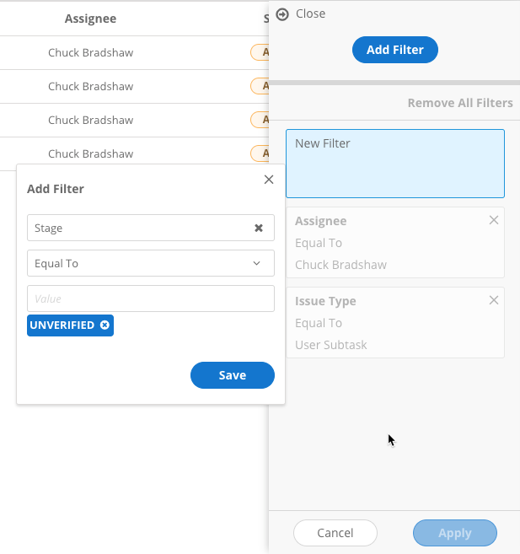Close the Add Filter popup
Screen dimensions: 520x554
click(269, 180)
